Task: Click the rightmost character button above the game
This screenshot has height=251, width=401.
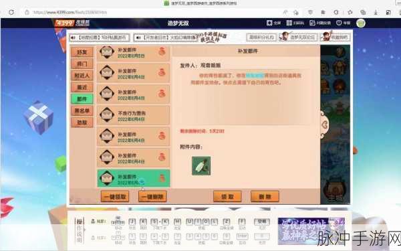Action: point(335,37)
